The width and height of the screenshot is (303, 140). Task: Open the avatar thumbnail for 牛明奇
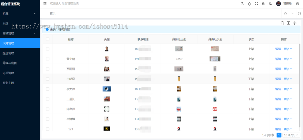pos(107,79)
